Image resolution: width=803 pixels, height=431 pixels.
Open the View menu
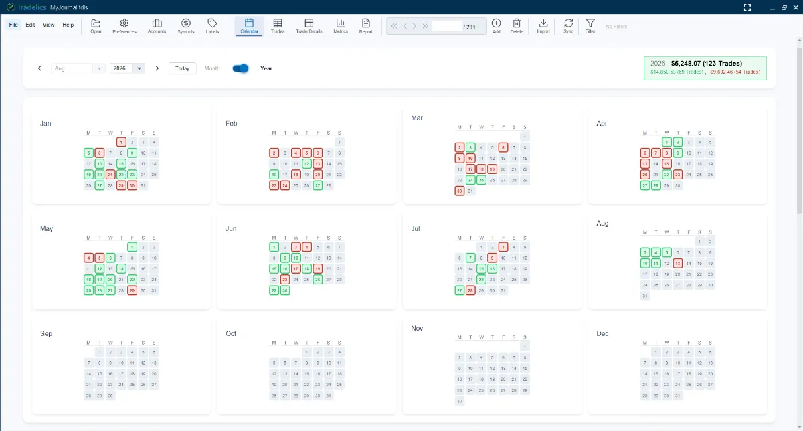(48, 25)
